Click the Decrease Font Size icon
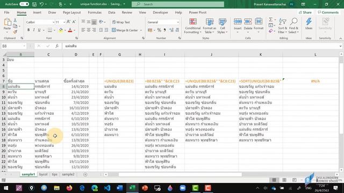 (74, 22)
